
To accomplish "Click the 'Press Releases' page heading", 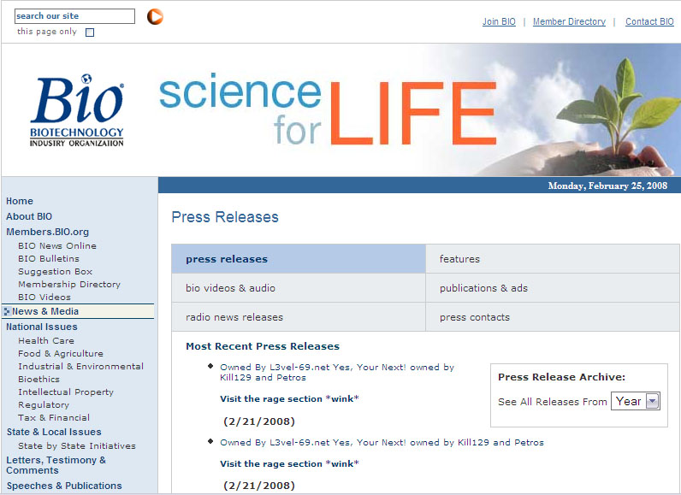I will point(225,217).
